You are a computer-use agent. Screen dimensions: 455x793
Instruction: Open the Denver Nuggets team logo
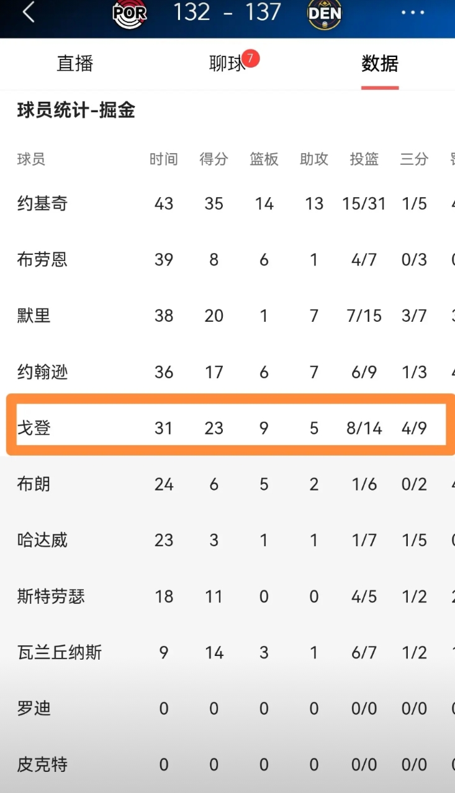[325, 14]
